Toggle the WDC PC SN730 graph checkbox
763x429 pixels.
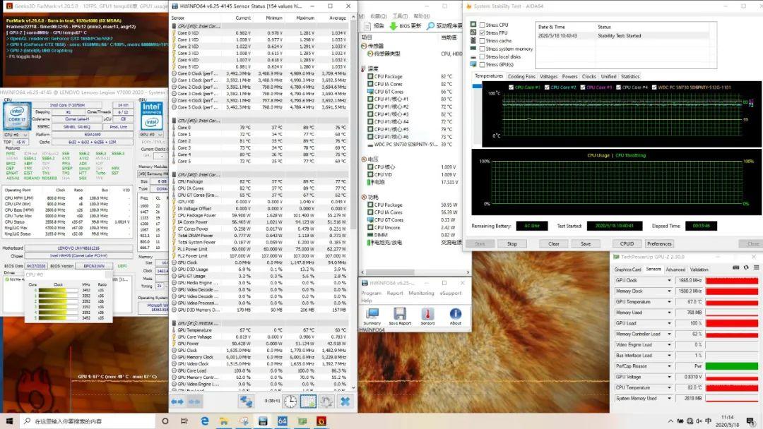(654, 87)
